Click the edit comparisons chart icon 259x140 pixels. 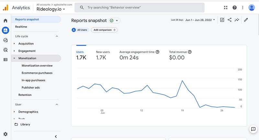click(222, 20)
